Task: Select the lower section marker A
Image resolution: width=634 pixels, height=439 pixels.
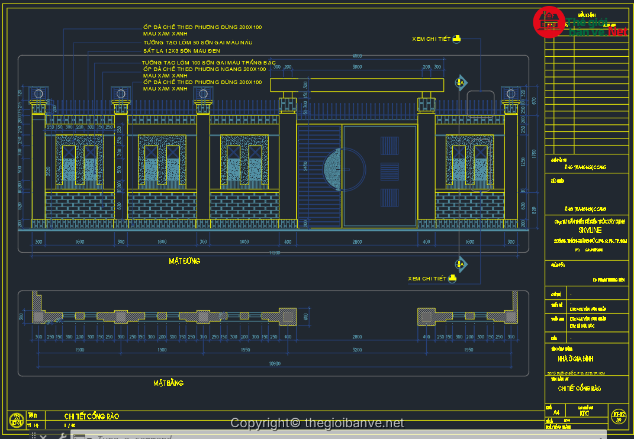Action: coord(461,264)
